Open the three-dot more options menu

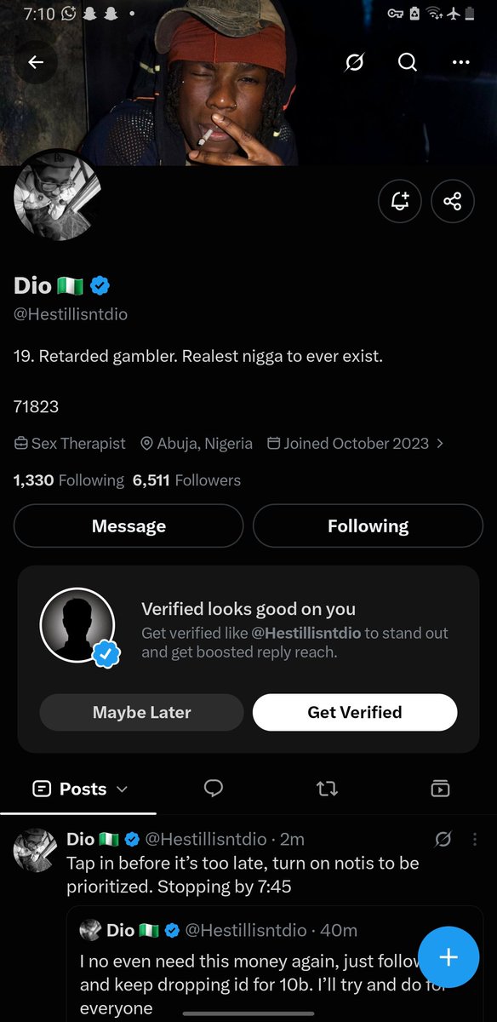[461, 62]
